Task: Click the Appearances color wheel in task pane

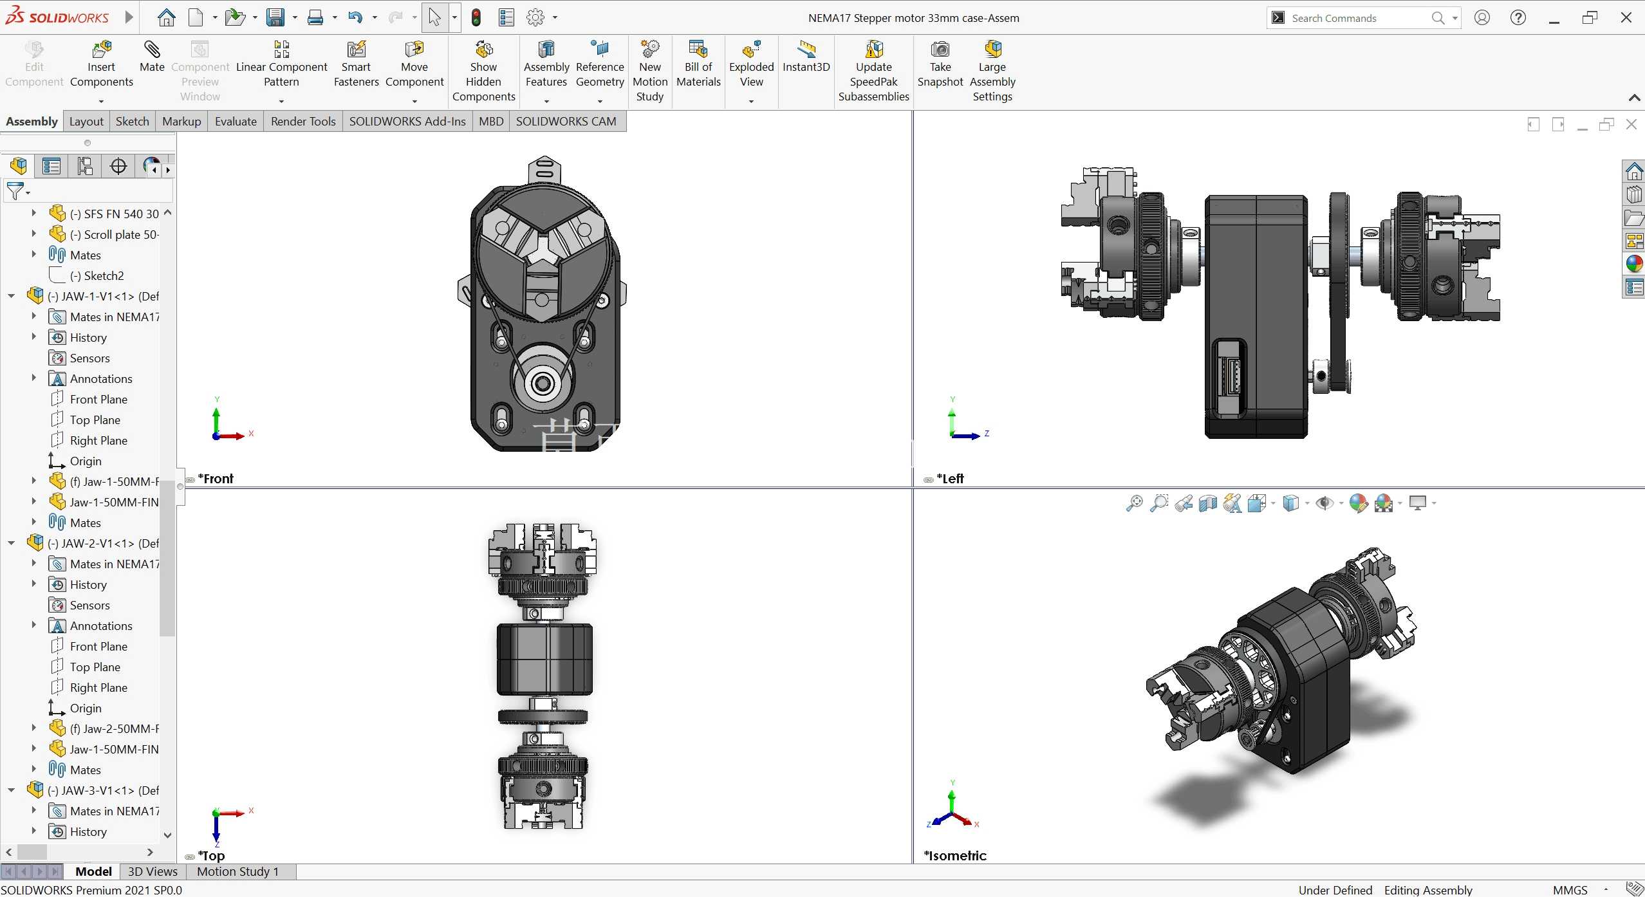Action: tap(1634, 264)
